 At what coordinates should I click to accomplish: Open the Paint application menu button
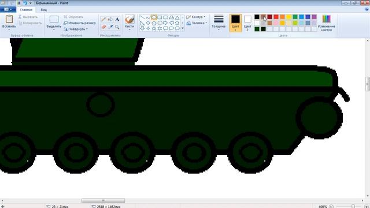click(x=8, y=9)
